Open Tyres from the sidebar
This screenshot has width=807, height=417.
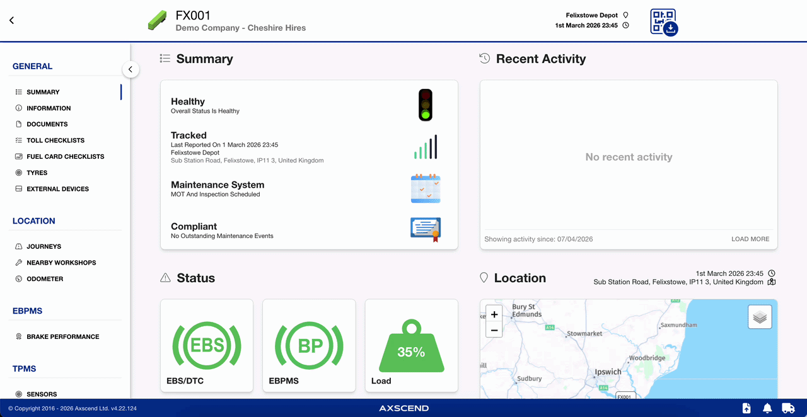click(37, 173)
